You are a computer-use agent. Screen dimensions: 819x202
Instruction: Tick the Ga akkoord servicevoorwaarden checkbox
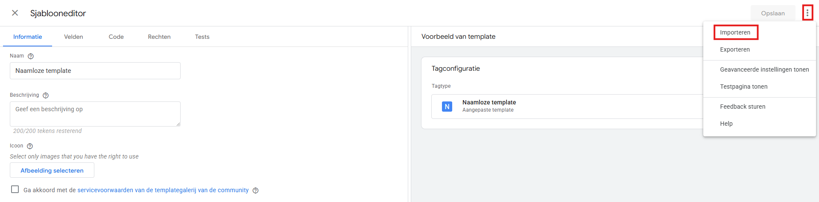point(15,190)
